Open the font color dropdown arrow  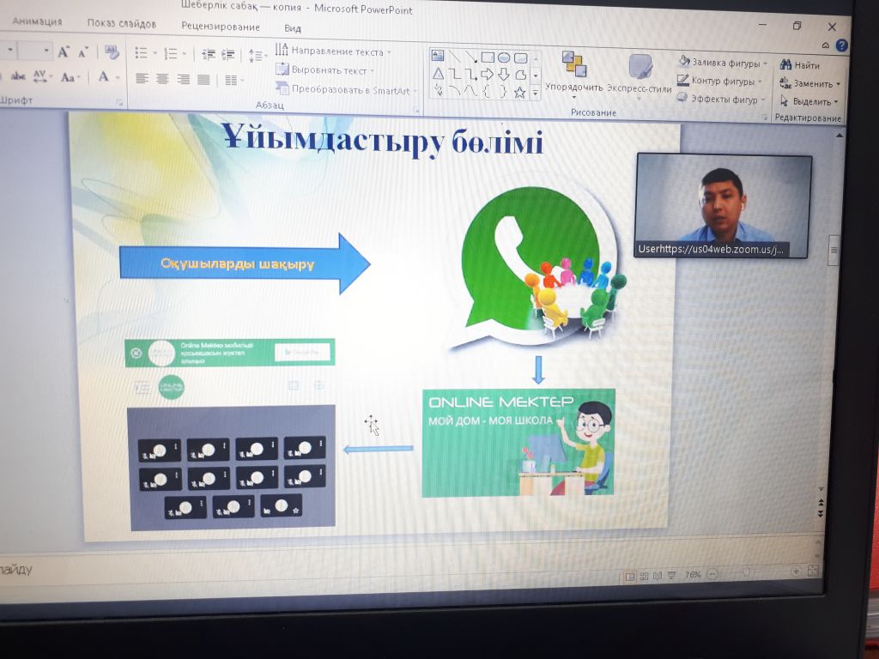coord(118,77)
